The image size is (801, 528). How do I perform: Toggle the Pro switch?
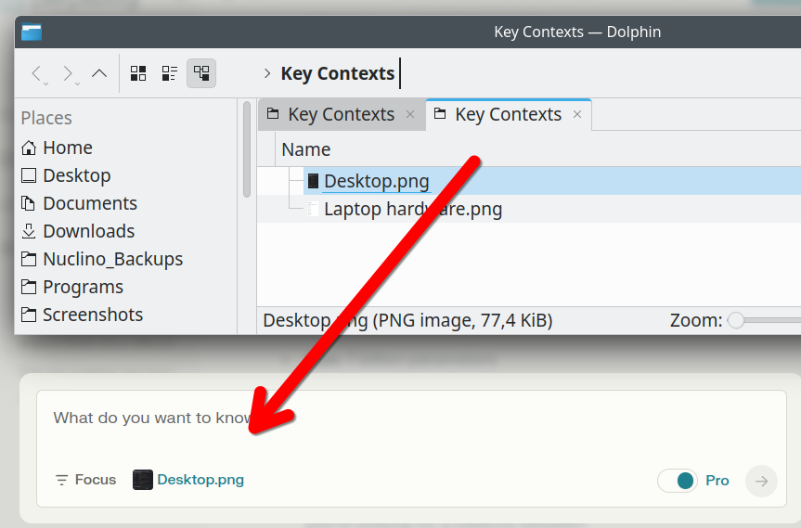[x=678, y=481]
